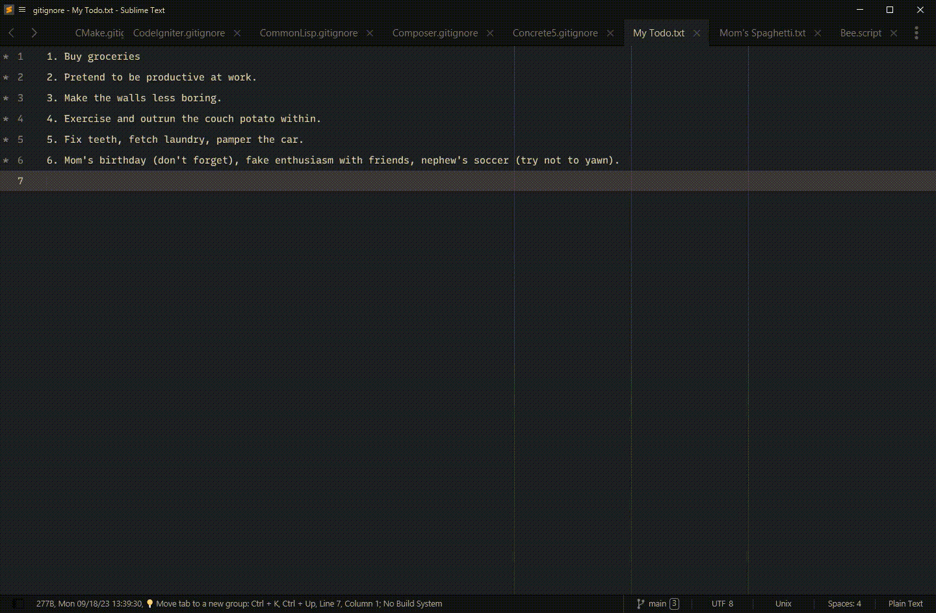This screenshot has height=613, width=936.
Task: Click the file info "277B, Mon 09/18/23 13:39:30"
Action: [x=89, y=603]
